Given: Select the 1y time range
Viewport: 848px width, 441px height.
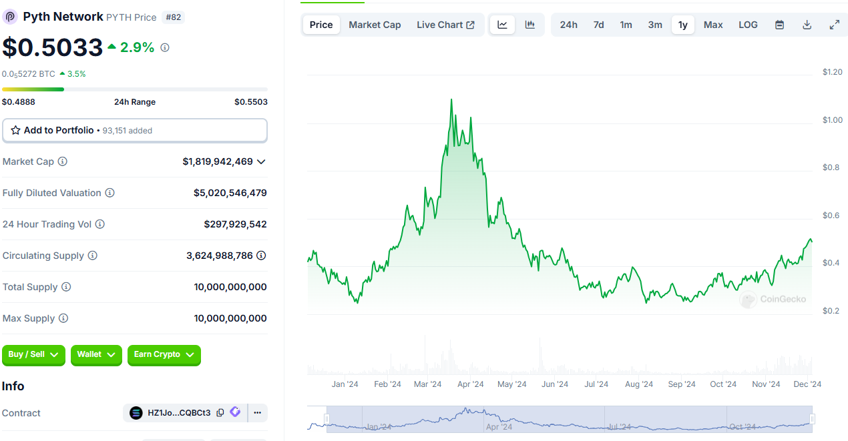Looking at the screenshot, I should 682,25.
